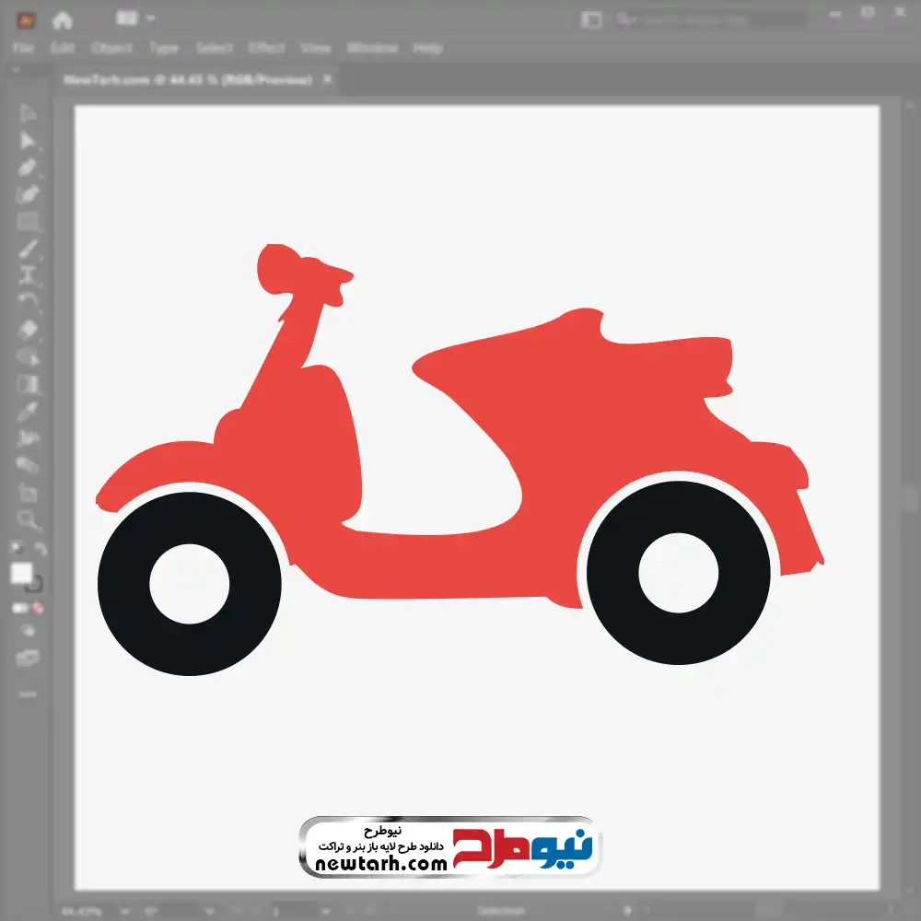Pick the Eyedropper tool
Screen dimensions: 921x921
point(28,410)
